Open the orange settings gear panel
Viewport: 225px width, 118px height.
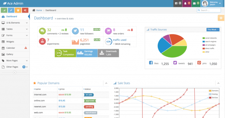click(x=221, y=18)
